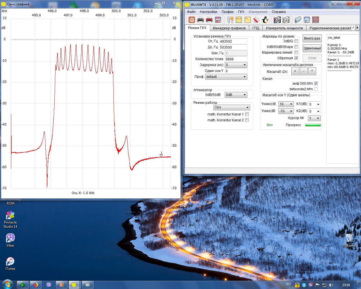The width and height of the screenshot is (361, 289).
Task: Click the Paint palette taskbar icon
Action: tap(87, 285)
